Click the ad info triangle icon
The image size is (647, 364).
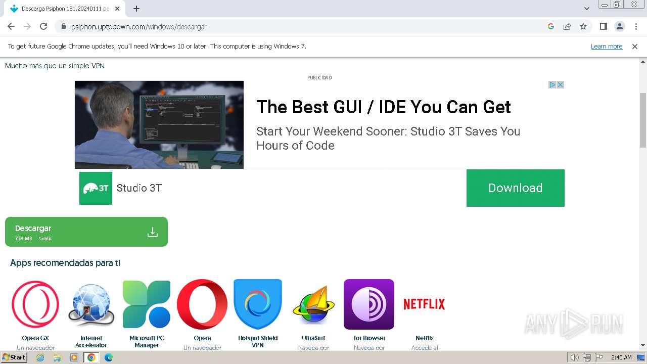pyautogui.click(x=552, y=84)
